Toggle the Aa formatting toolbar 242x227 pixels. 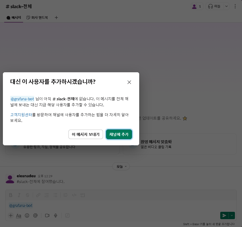pyautogui.click(x=19, y=215)
